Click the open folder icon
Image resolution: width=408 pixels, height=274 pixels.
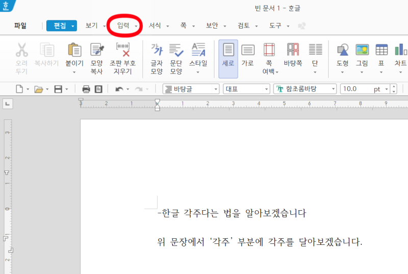pos(39,89)
